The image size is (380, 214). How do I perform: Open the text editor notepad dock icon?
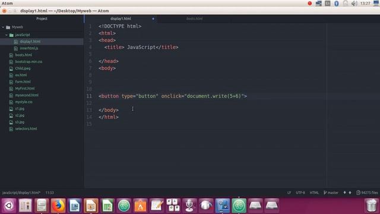click(157, 206)
